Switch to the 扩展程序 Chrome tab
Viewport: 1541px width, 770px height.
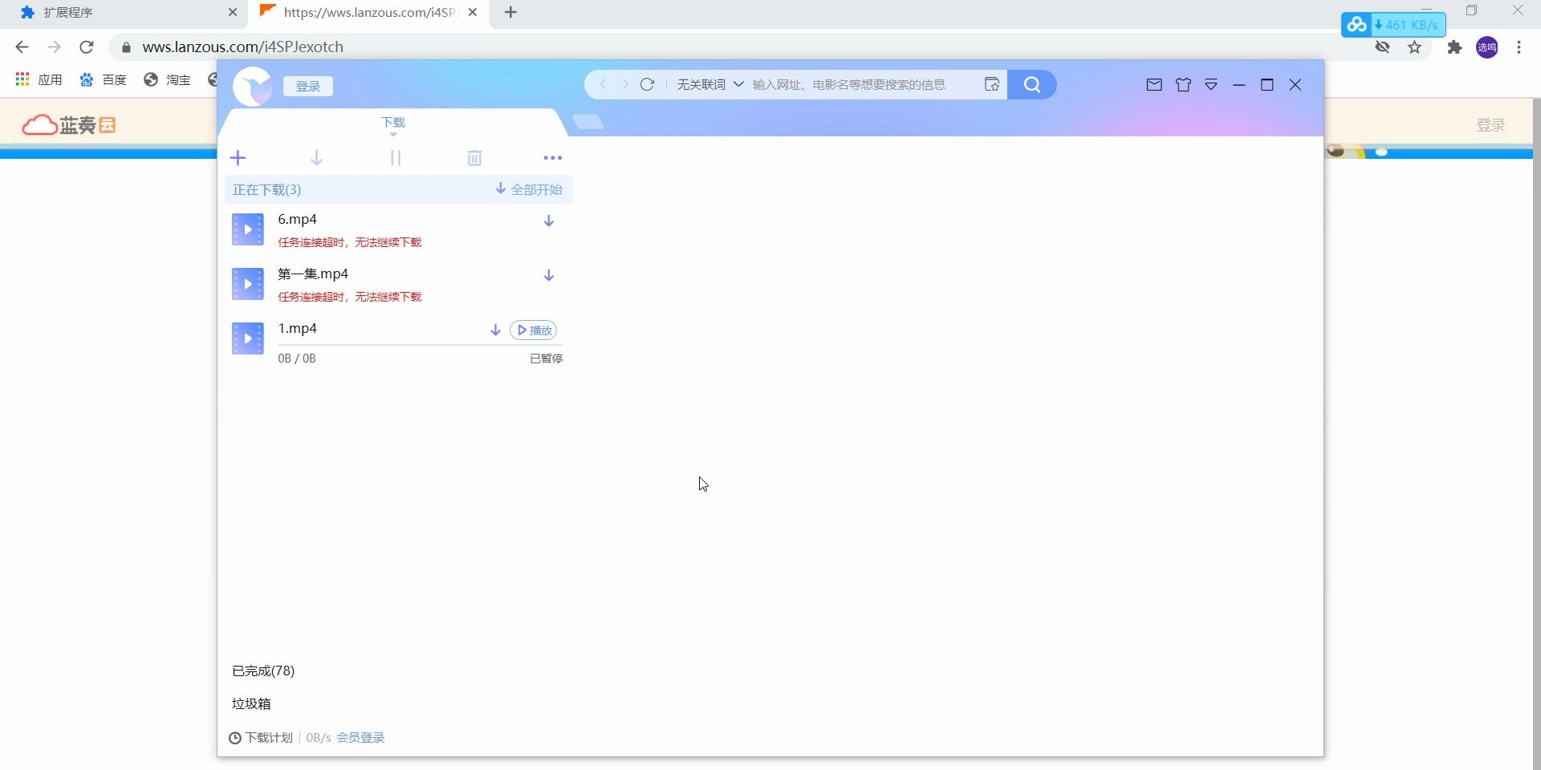coord(124,13)
